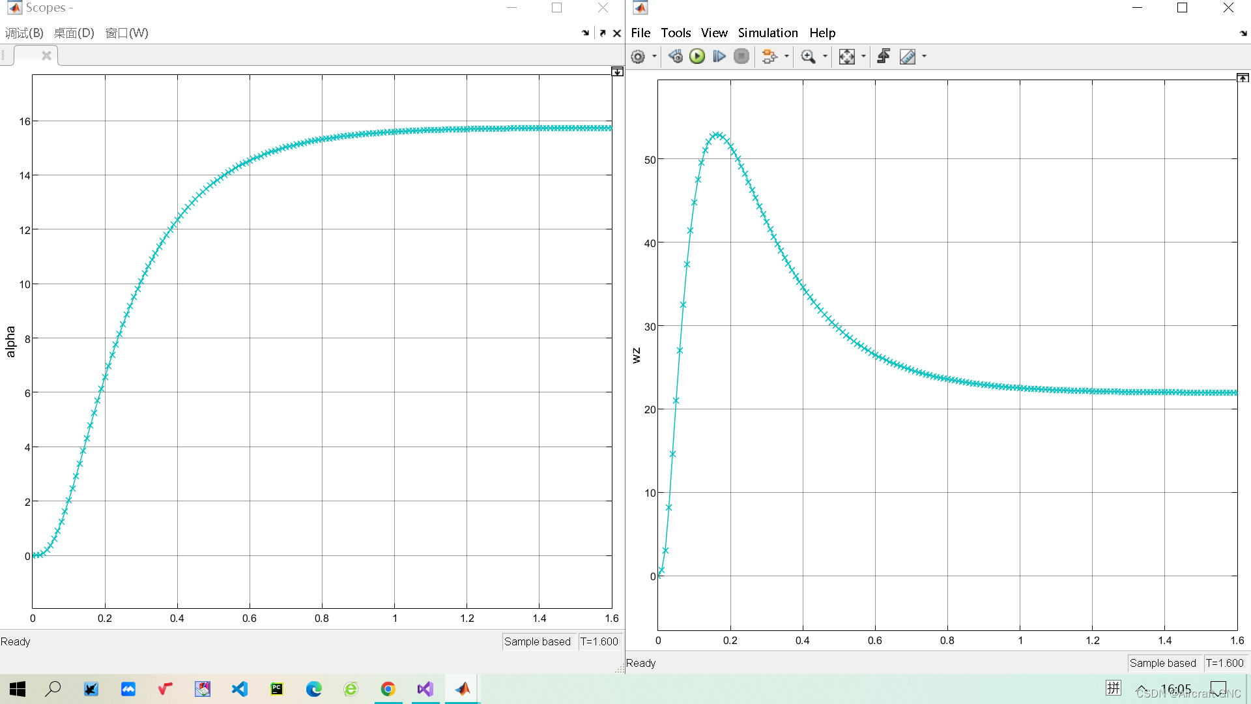Open Visual Studio Code from taskbar
This screenshot has width=1251, height=704.
tap(240, 689)
